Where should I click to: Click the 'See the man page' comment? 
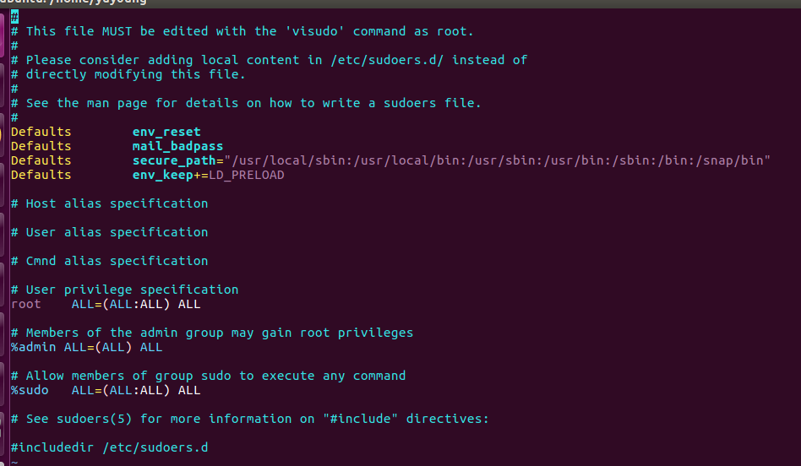[253, 103]
